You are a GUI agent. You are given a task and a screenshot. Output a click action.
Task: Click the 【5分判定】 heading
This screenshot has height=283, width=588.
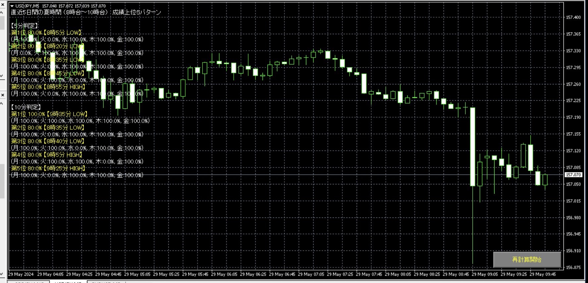(x=25, y=26)
